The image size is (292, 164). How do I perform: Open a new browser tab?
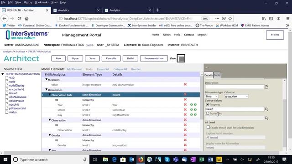tap(157, 10)
